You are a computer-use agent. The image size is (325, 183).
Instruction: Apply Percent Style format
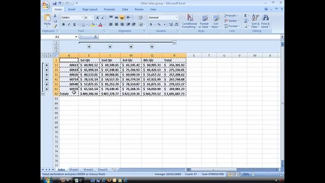pyautogui.click(x=159, y=24)
